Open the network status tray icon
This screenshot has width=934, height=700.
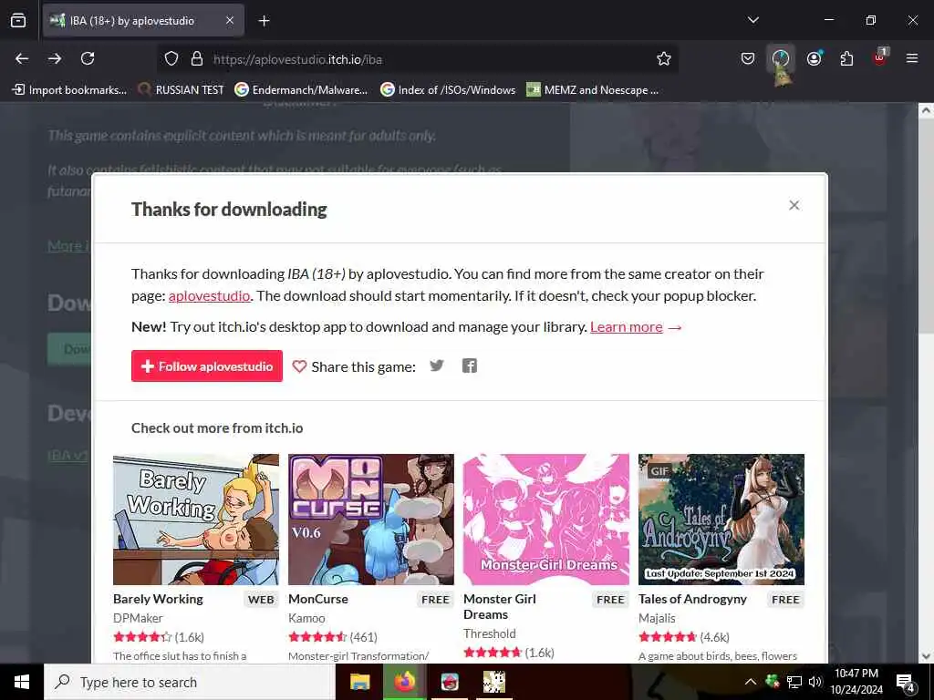794,682
